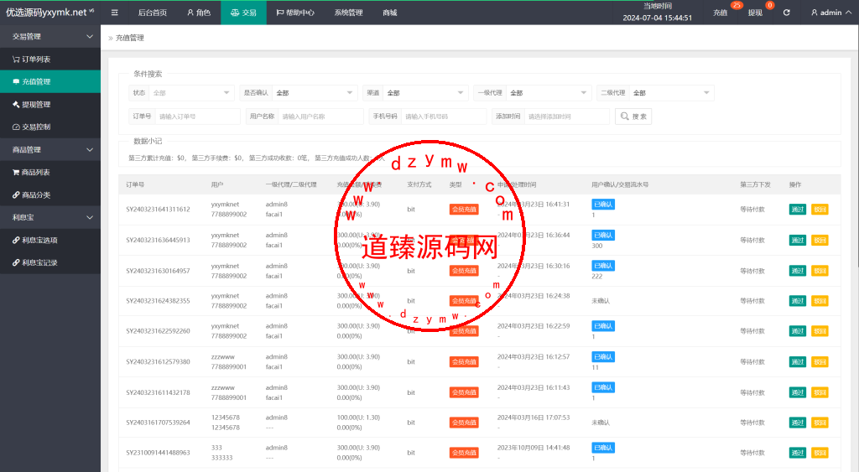Screen dimensions: 859x472
Task: Collapse the 商品管理 sidebar group
Action: tap(50, 149)
